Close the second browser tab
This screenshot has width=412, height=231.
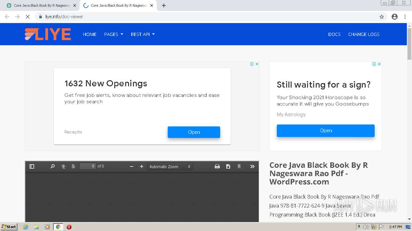click(x=152, y=5)
